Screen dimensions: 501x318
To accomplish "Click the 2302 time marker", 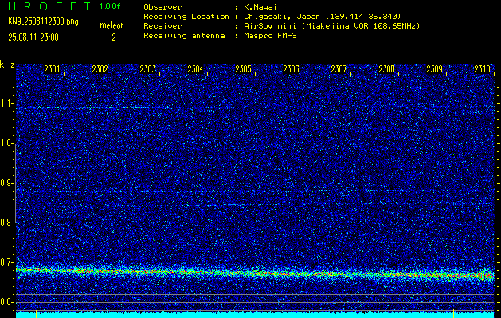I will click(x=100, y=69).
